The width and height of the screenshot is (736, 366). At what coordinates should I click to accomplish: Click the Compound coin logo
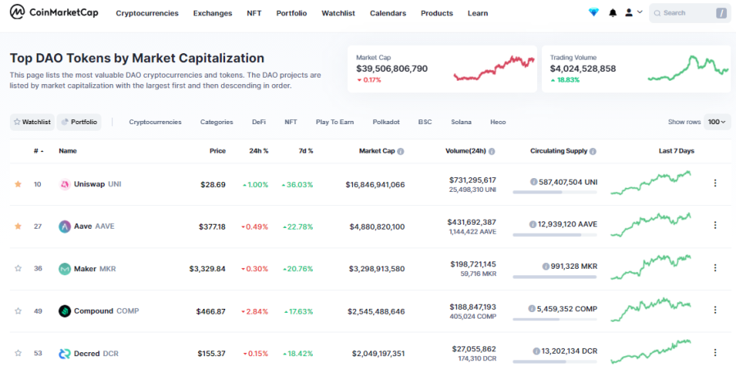click(65, 310)
